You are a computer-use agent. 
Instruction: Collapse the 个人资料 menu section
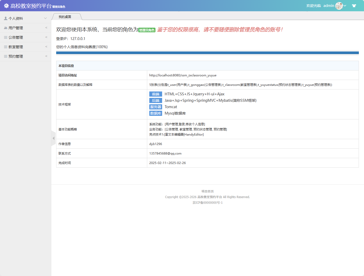[26, 18]
